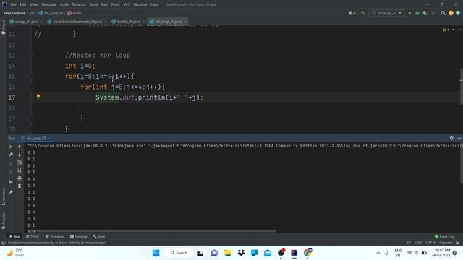Click JavaYoutube breadcrumb in navigation bar

point(14,13)
